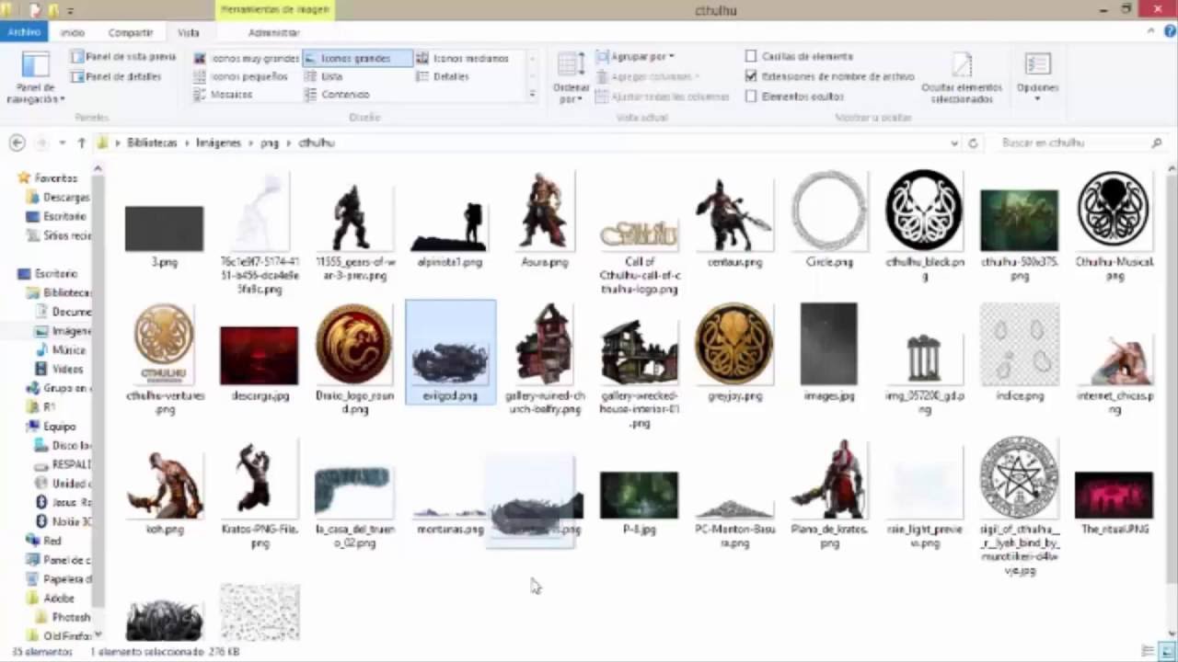Switch to large thumbnails via status bar icon
1178x662 pixels.
[1166, 651]
